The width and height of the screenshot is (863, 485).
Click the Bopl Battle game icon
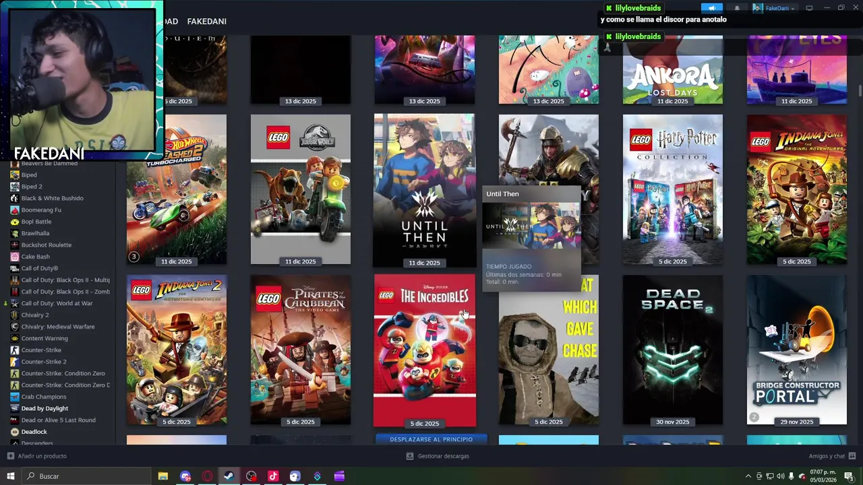click(15, 222)
